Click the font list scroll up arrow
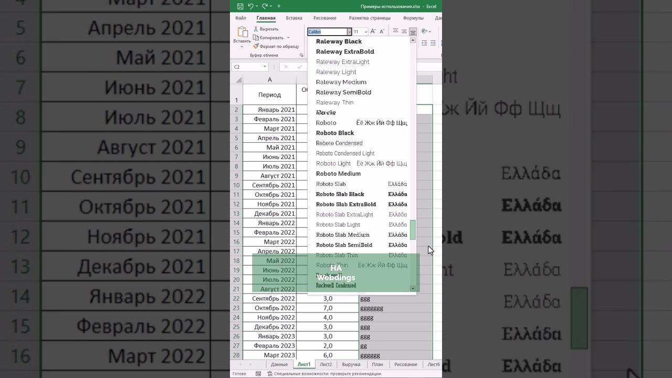The image size is (672, 378). point(413,40)
